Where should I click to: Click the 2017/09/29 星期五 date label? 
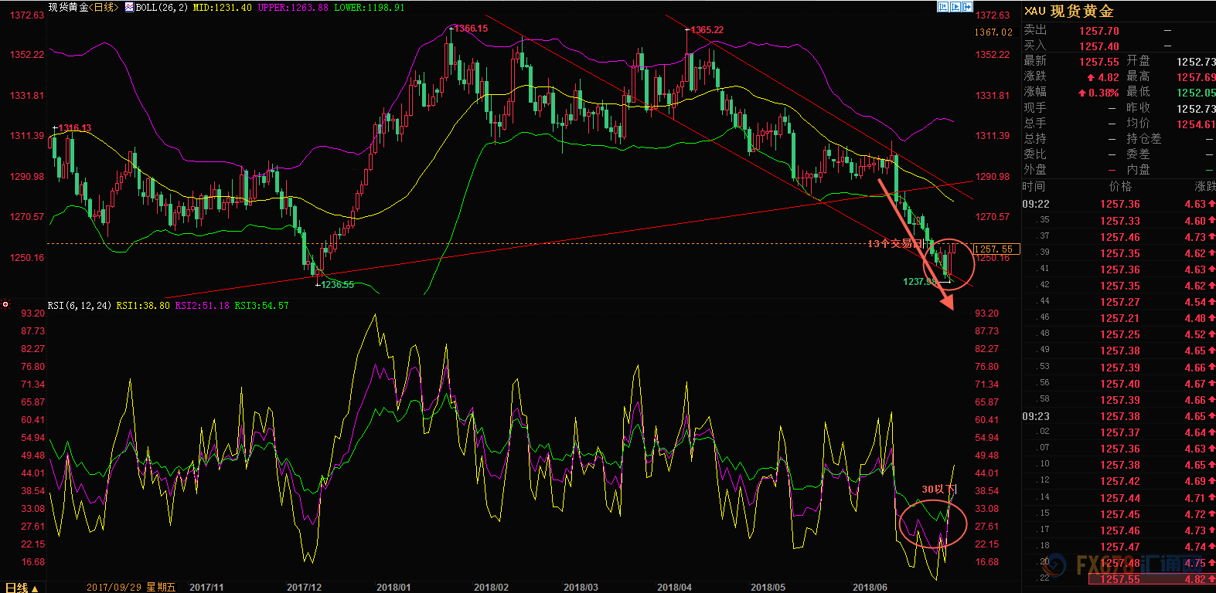click(131, 588)
